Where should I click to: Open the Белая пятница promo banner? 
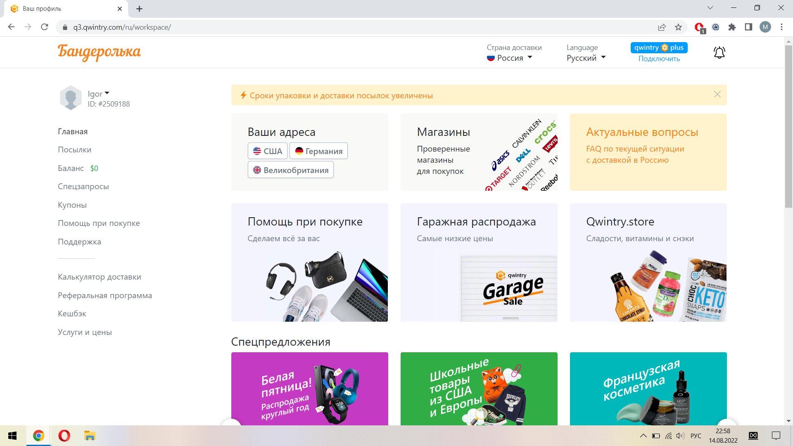[309, 389]
